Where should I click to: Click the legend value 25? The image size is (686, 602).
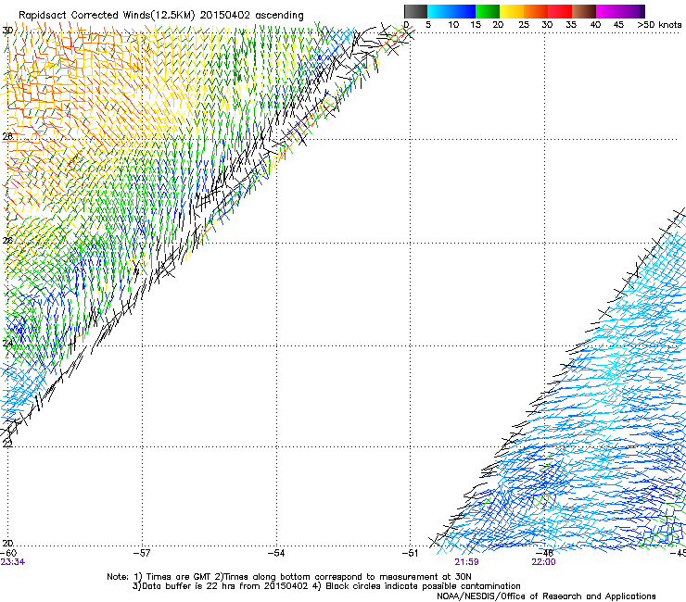point(524,25)
